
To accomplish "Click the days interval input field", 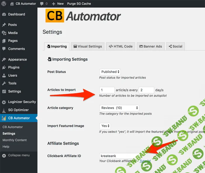I will pyautogui.click(x=147, y=90).
